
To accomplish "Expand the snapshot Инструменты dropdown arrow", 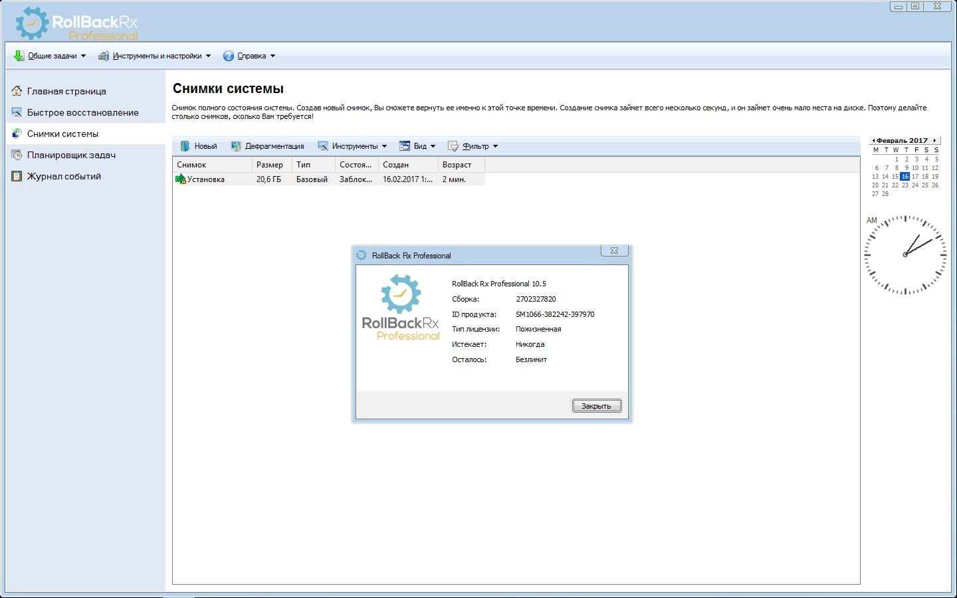I will pyautogui.click(x=384, y=146).
